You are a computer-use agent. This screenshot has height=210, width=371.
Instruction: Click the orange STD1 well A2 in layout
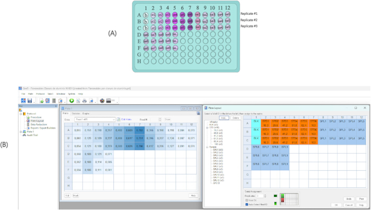pos(266,124)
